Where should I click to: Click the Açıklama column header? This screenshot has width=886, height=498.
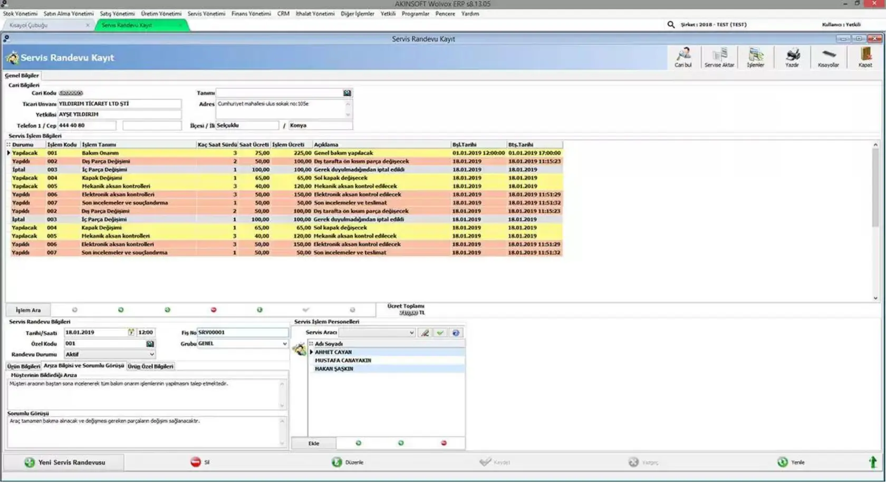(x=382, y=144)
